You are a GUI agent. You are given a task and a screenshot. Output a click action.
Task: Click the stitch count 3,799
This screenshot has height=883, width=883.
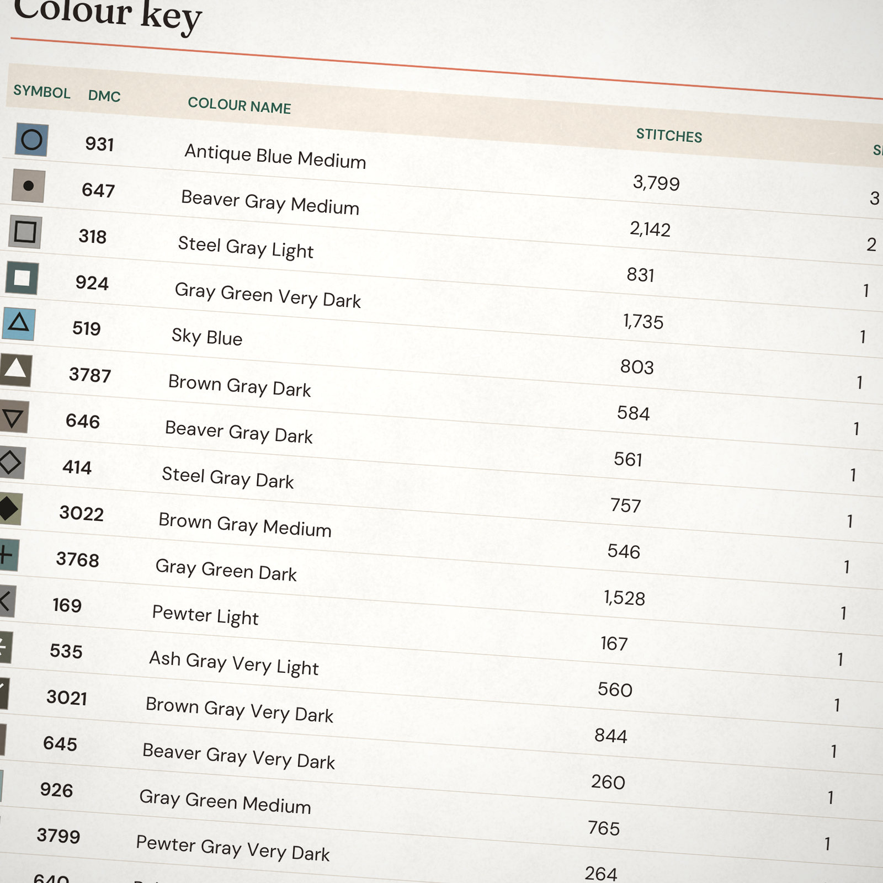tap(656, 183)
